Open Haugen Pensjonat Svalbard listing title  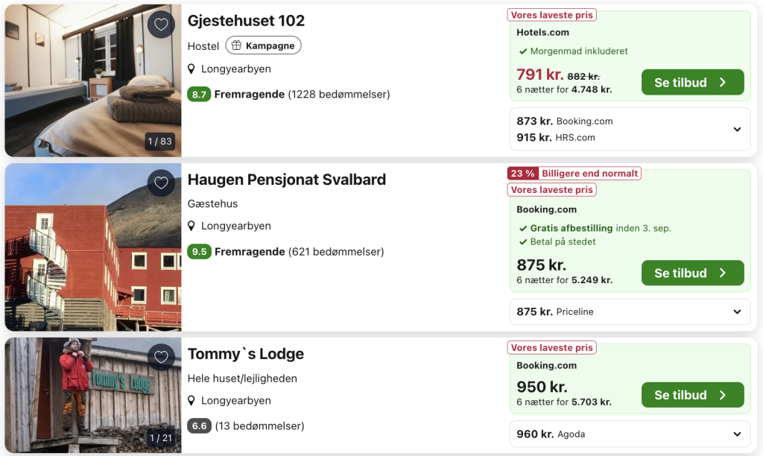click(x=287, y=180)
